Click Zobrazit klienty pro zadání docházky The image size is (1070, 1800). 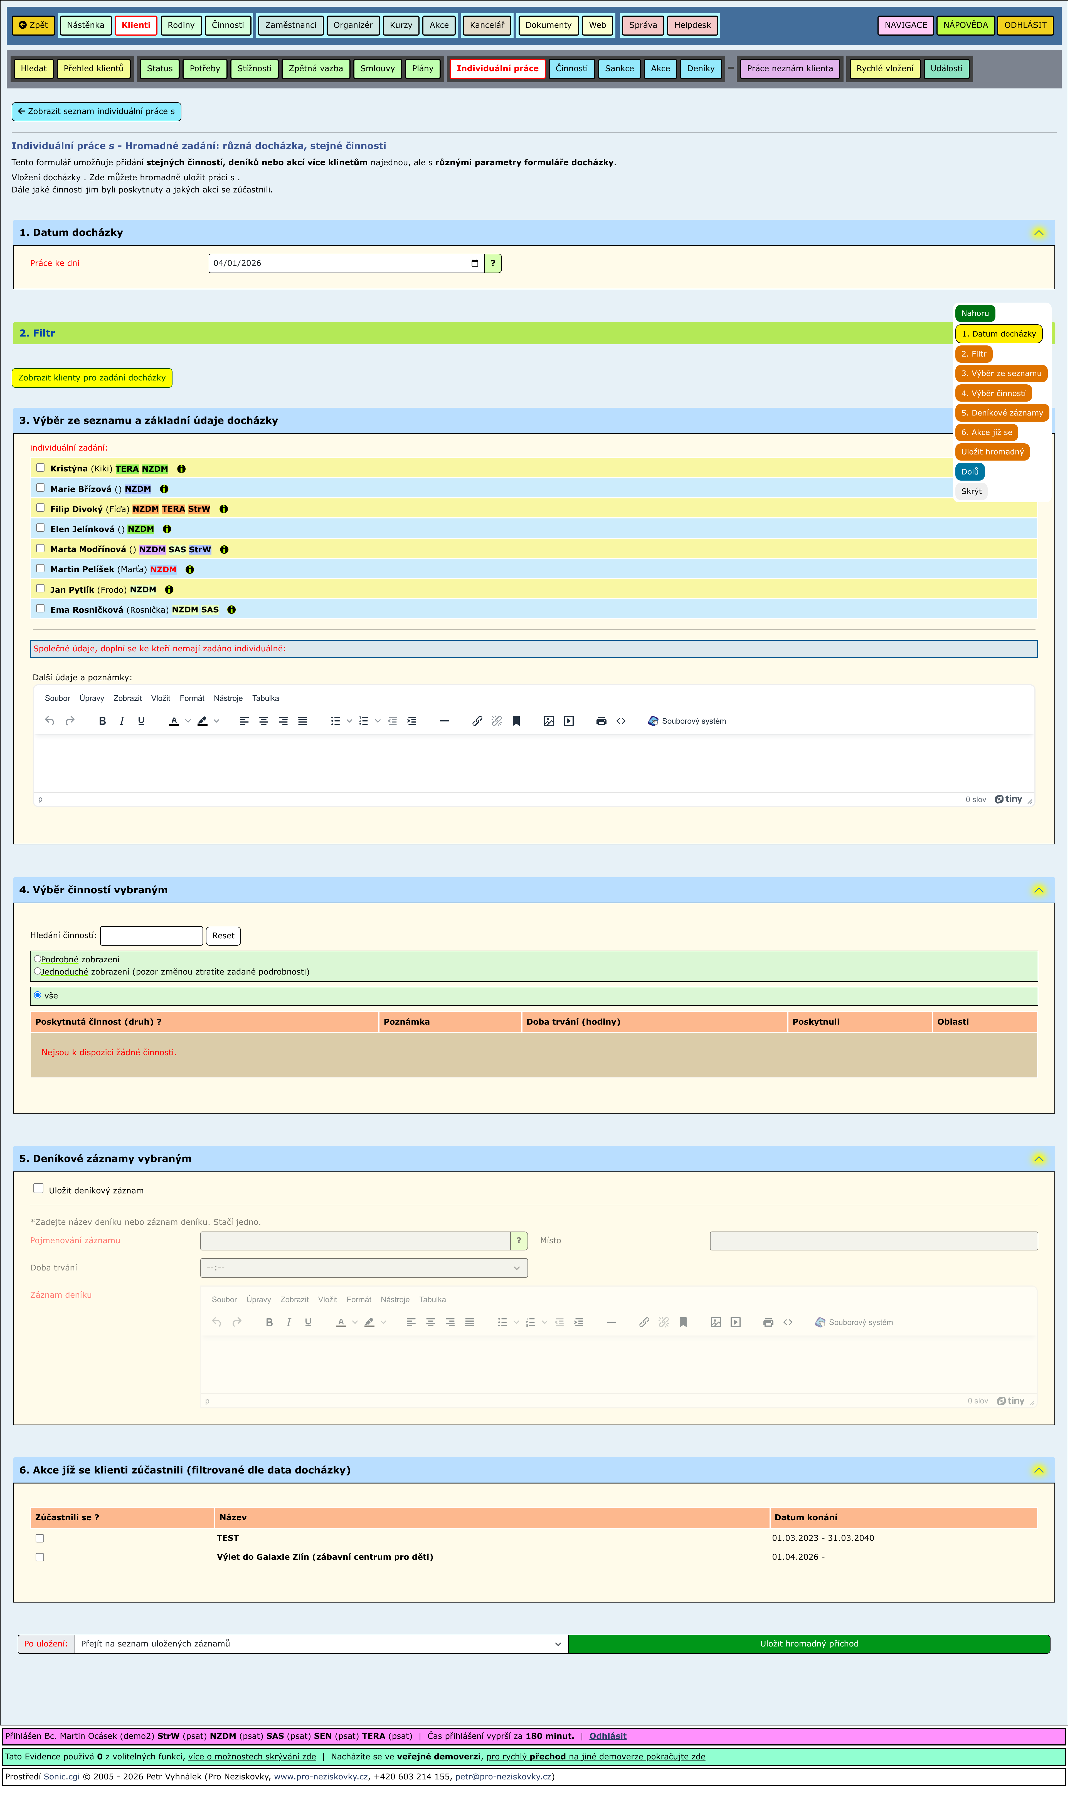click(x=92, y=378)
